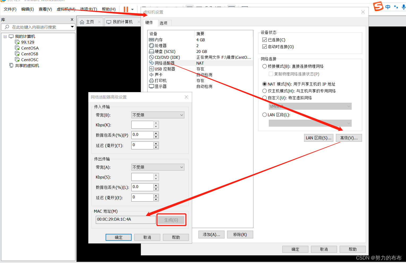Click the MAC 地址 input field
This screenshot has height=263, width=406.
click(126, 220)
